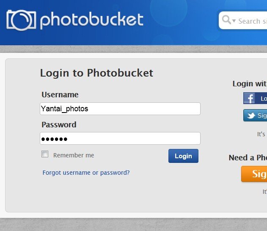The image size is (267, 231).
Task: Click the photobucket wordmark in header
Action: (x=92, y=20)
